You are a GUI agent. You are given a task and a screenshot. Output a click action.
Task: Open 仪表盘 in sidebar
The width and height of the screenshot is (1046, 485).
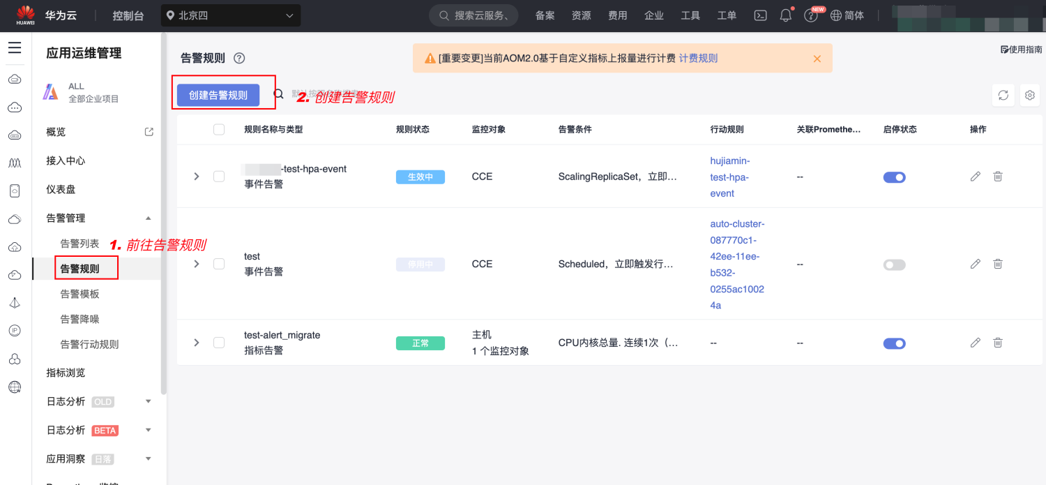pos(61,189)
